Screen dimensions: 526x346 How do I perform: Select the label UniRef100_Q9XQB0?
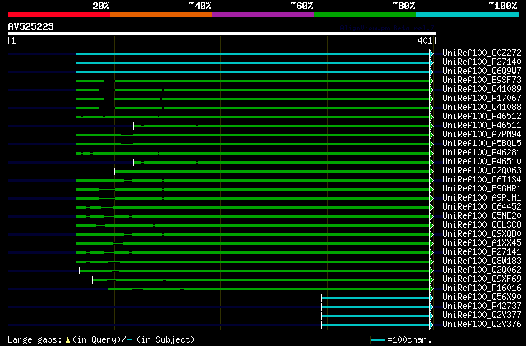pos(482,234)
